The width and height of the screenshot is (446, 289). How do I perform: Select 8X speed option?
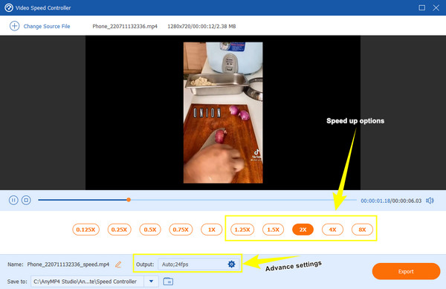362,230
